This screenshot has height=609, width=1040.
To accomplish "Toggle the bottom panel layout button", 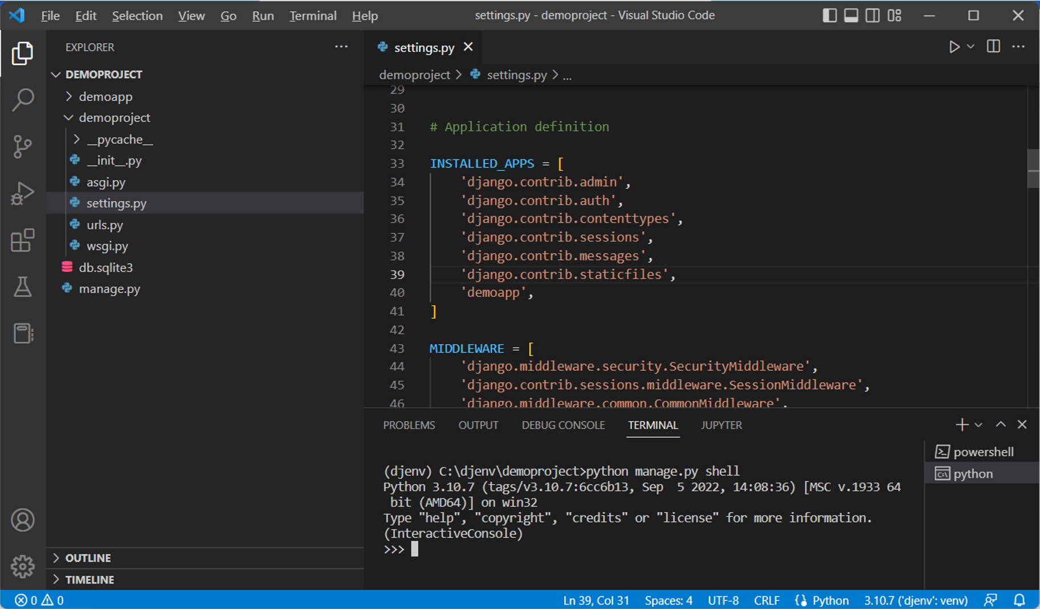I will pyautogui.click(x=851, y=15).
